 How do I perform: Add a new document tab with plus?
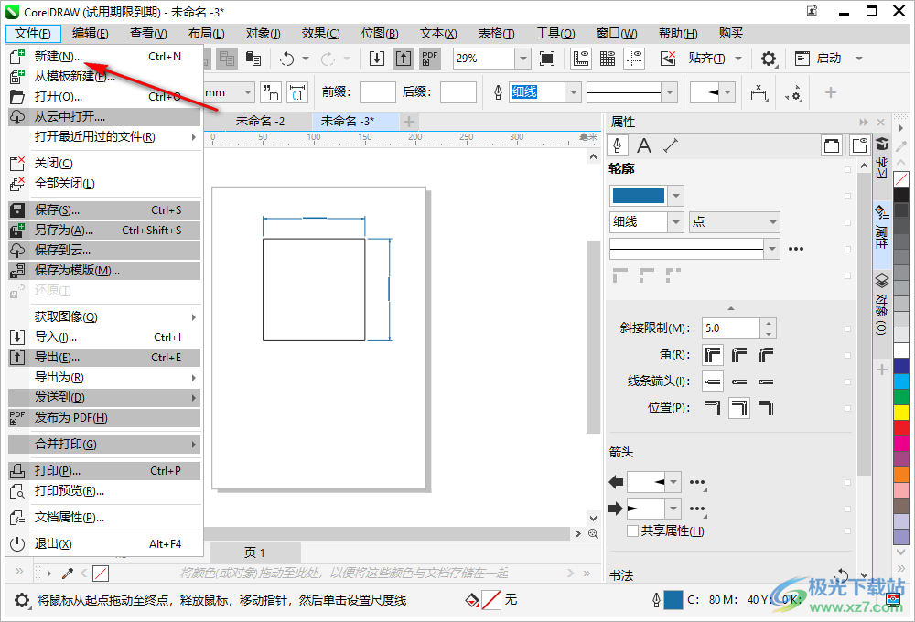pos(408,122)
